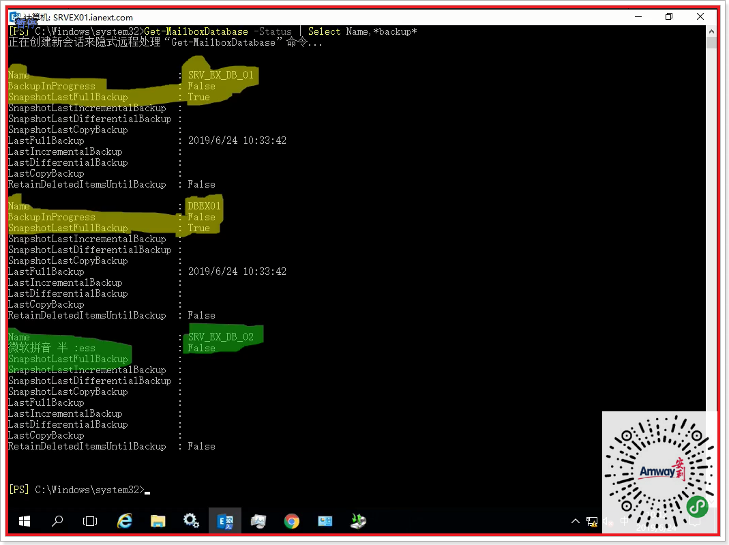The height and width of the screenshot is (545, 729).
Task: Click the network tray icon
Action: pyautogui.click(x=591, y=522)
